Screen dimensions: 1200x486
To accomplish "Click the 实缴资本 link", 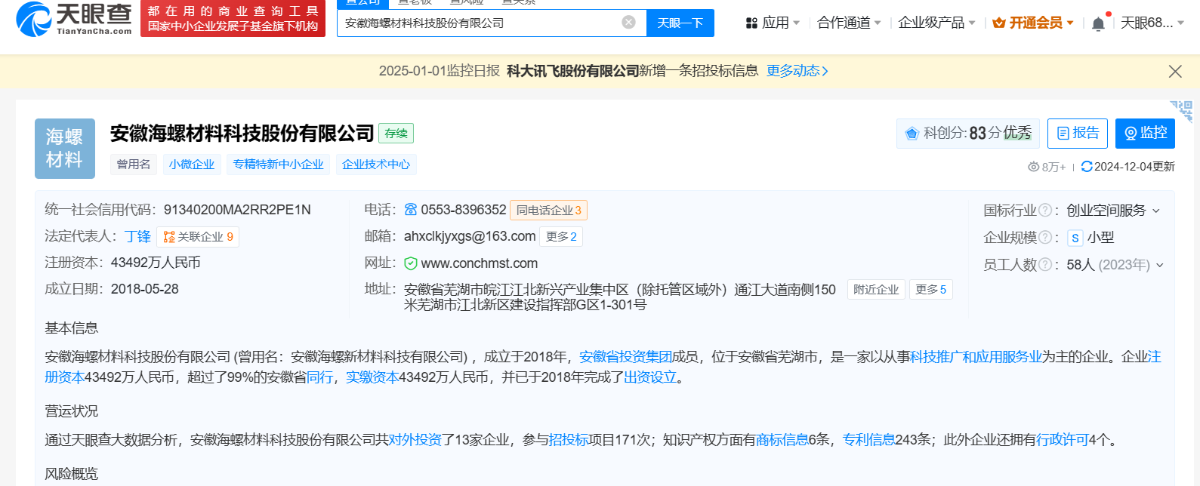I will (372, 377).
